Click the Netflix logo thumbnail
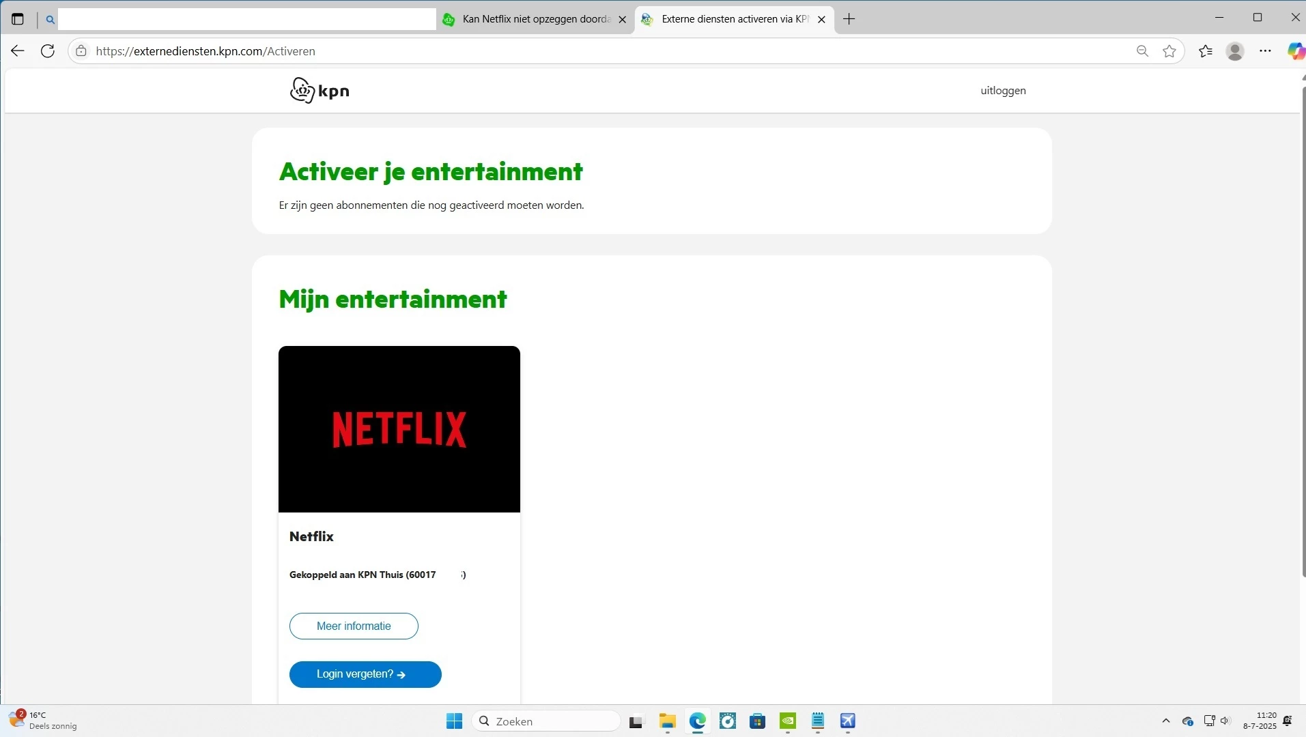This screenshot has height=737, width=1306. (399, 429)
